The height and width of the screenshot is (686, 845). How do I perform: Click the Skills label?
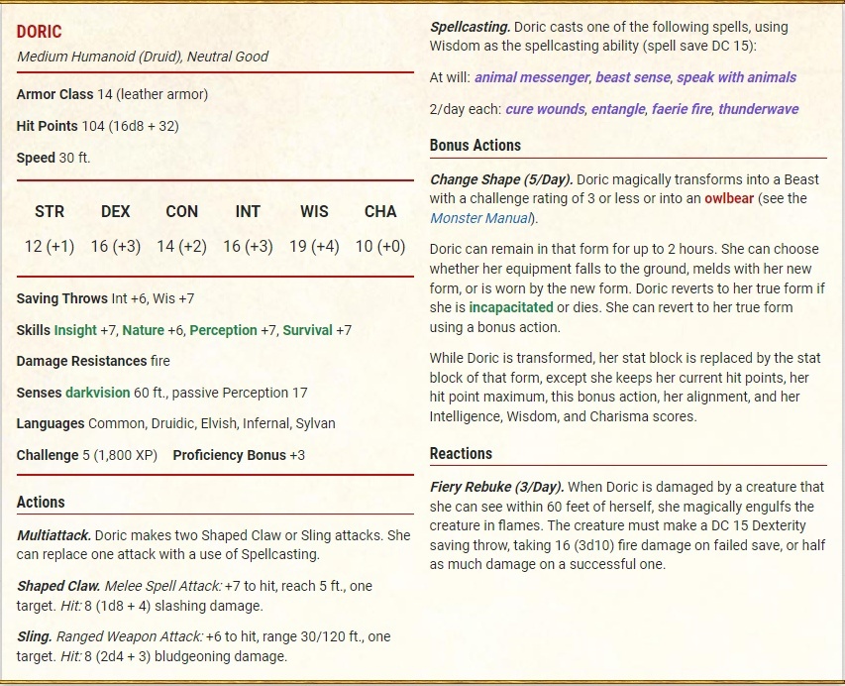point(33,330)
